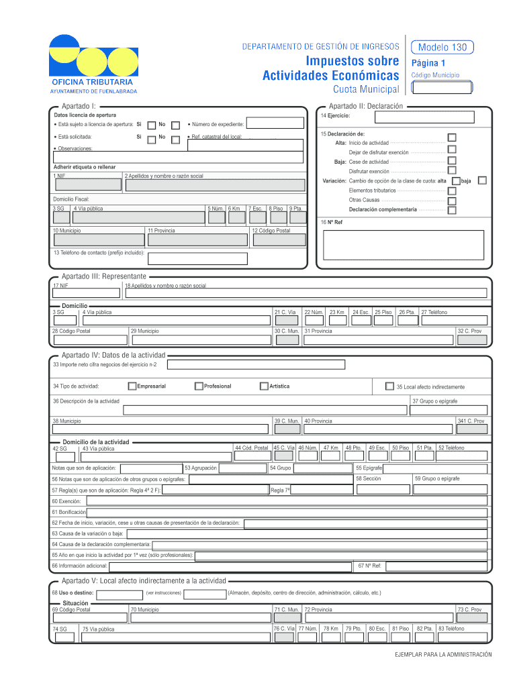Viewport: 517px width, 687px height.
Task: Click the Código Municipio input field
Action: 442,87
